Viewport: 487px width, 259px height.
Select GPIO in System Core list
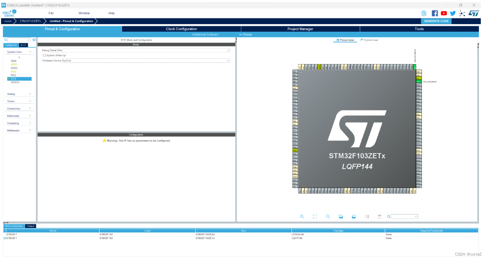(x=14, y=64)
